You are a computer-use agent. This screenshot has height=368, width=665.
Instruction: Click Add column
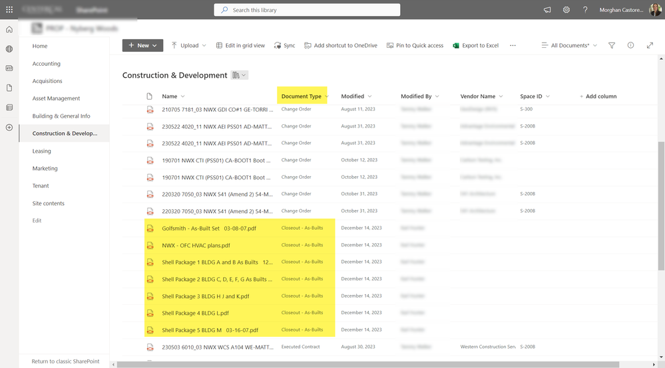click(598, 96)
